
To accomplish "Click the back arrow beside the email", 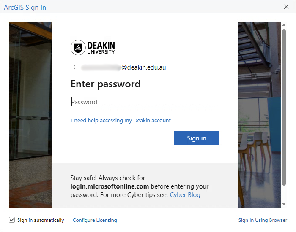I will [76, 67].
